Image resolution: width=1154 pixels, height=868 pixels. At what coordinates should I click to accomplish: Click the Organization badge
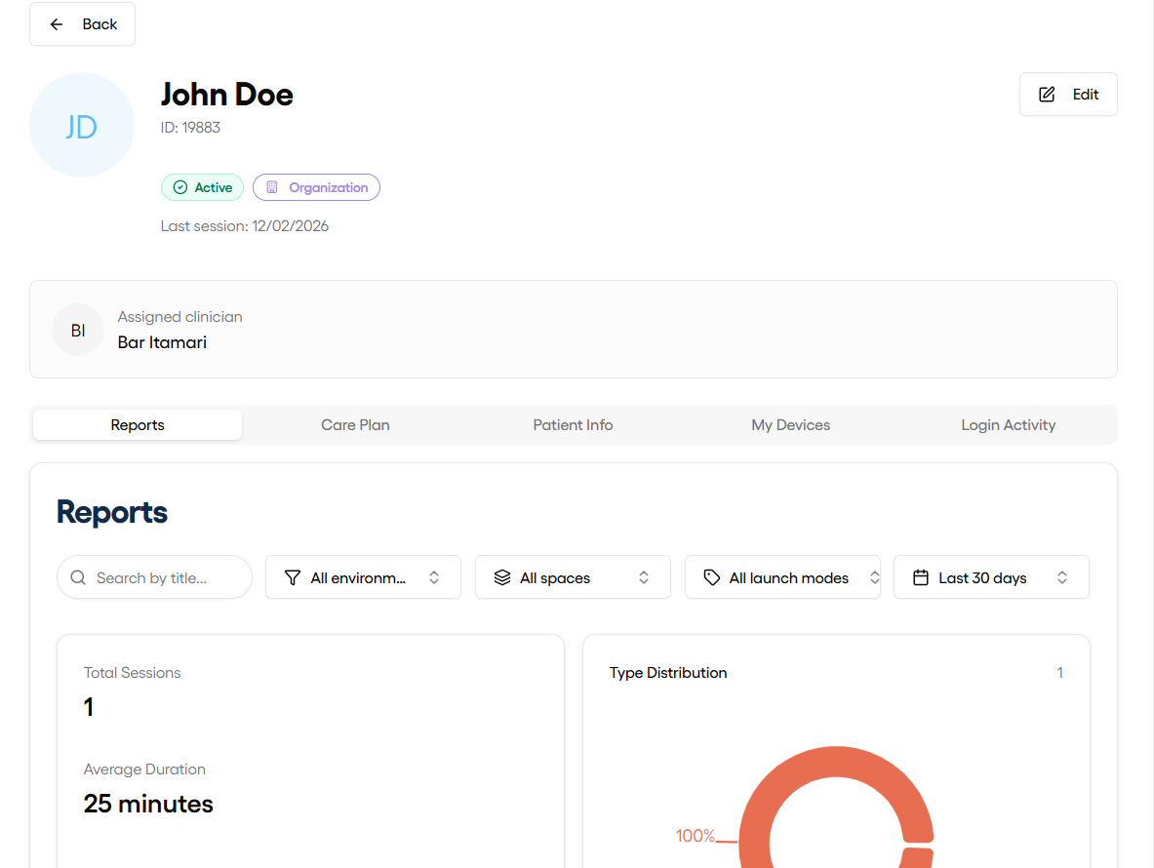click(316, 187)
